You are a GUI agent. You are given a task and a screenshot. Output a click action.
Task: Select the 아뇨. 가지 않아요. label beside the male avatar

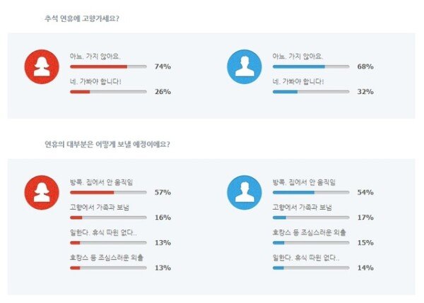(x=298, y=56)
